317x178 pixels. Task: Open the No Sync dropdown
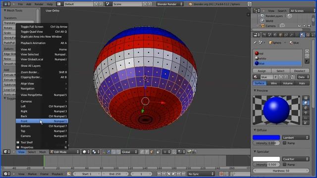pos(201,174)
